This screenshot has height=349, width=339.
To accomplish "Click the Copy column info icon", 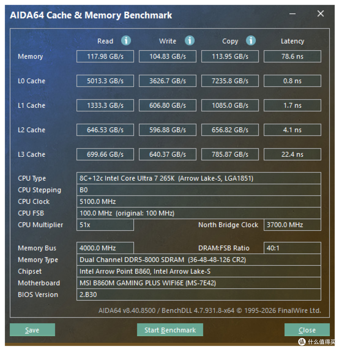I will [251, 41].
